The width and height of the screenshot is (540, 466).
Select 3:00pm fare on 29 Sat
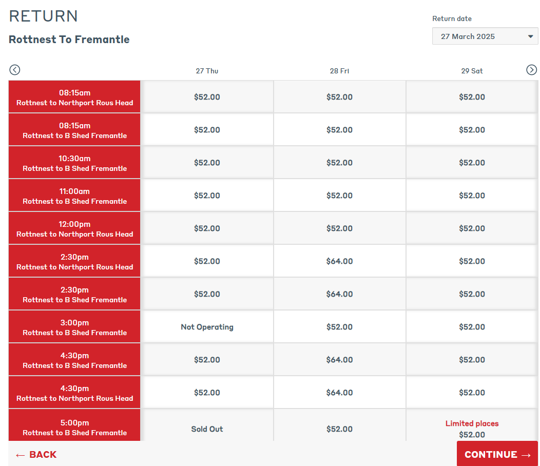pyautogui.click(x=472, y=327)
